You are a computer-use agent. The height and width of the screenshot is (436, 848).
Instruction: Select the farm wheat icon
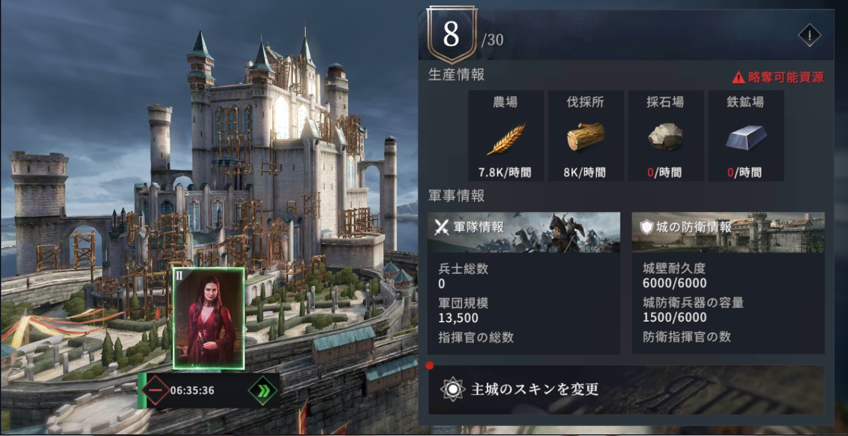[x=506, y=138]
